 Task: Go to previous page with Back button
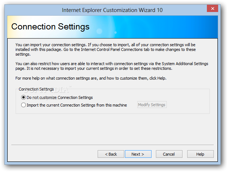111,154
